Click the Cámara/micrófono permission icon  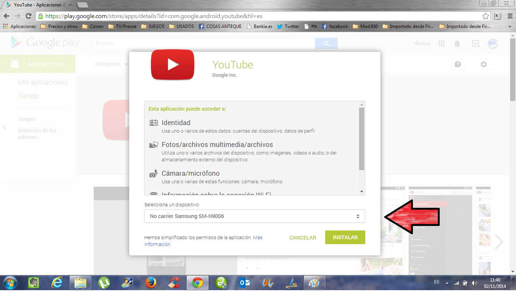pos(153,173)
